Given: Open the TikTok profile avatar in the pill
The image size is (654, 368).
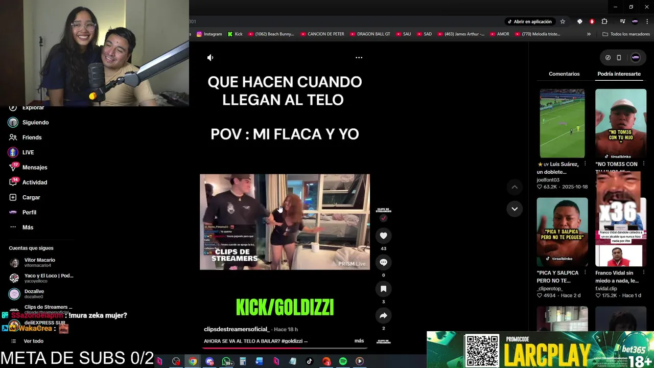Looking at the screenshot, I should coord(636,58).
